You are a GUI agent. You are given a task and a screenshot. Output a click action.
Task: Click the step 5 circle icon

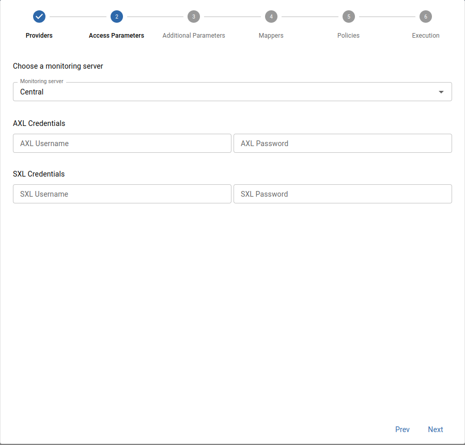coord(349,17)
